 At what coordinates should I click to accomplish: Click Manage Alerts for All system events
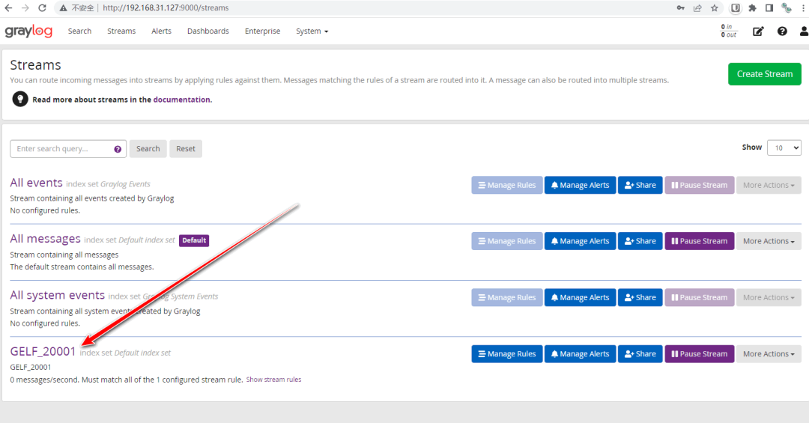click(581, 297)
